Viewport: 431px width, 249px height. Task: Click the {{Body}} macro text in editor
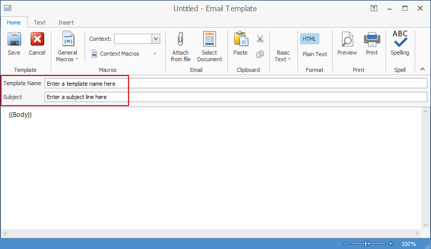20,115
